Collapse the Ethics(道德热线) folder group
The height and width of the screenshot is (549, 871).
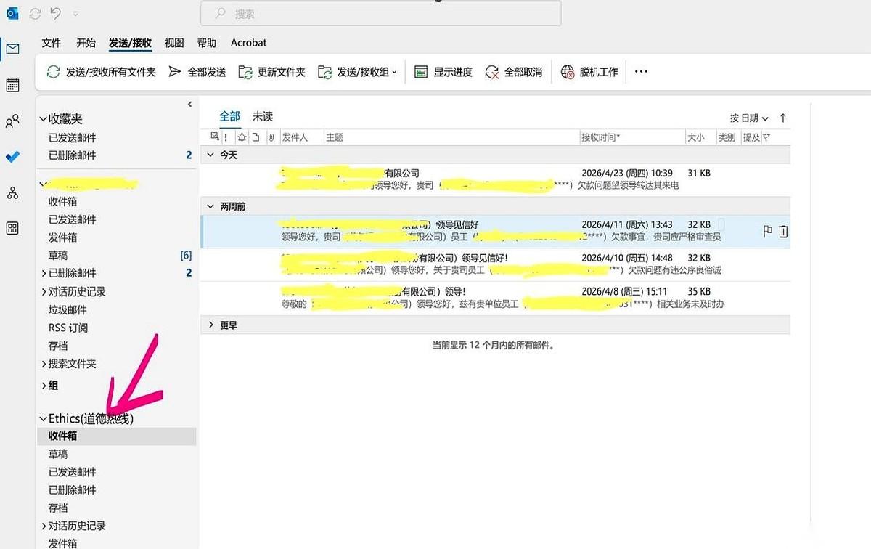[x=43, y=418]
